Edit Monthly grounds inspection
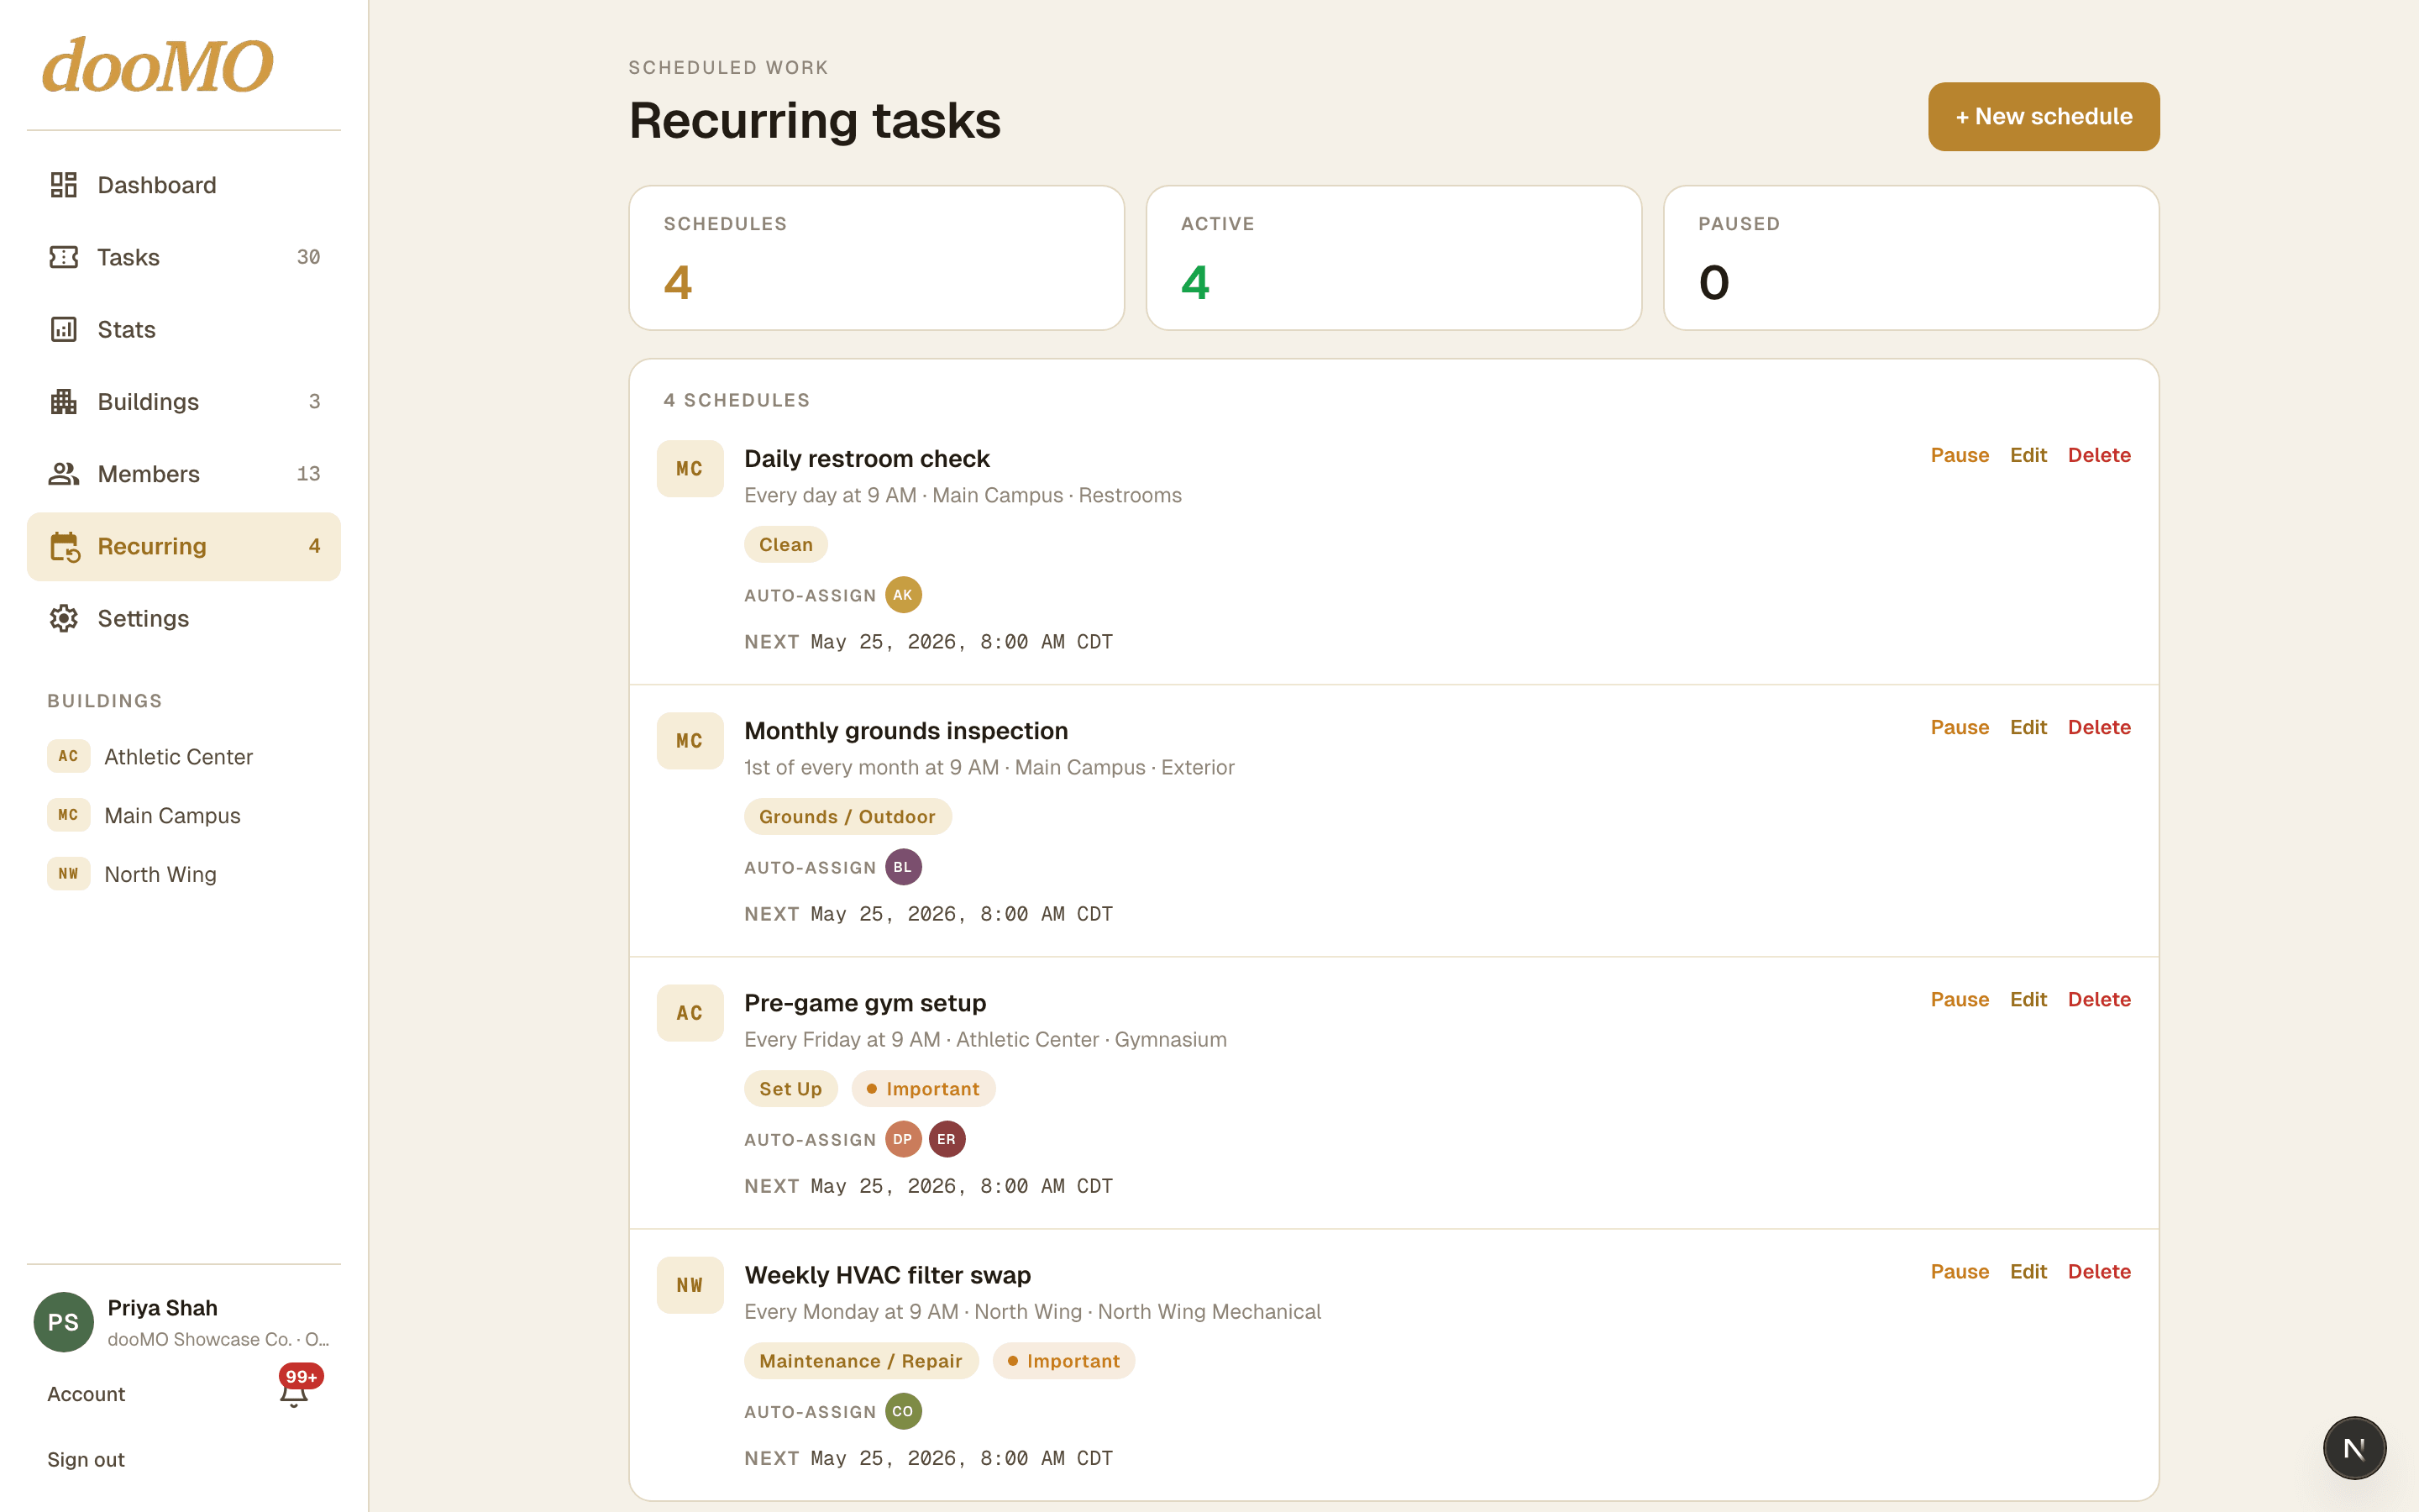This screenshot has width=2419, height=1512. [2028, 727]
